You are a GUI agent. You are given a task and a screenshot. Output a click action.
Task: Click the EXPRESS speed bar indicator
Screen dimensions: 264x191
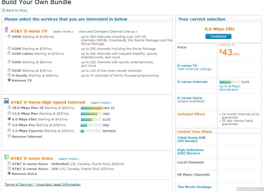click(91, 131)
